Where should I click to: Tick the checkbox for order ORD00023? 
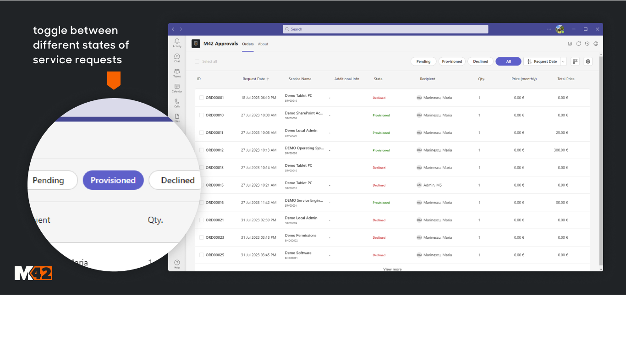[x=202, y=237]
